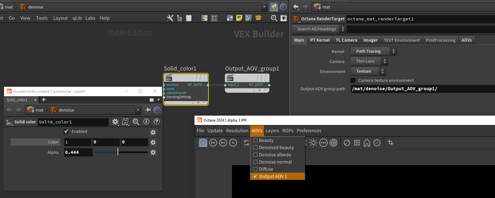Screen dimensions: 495x198
Task: Click the IPR concentric circles focus icon
Action: point(334,143)
